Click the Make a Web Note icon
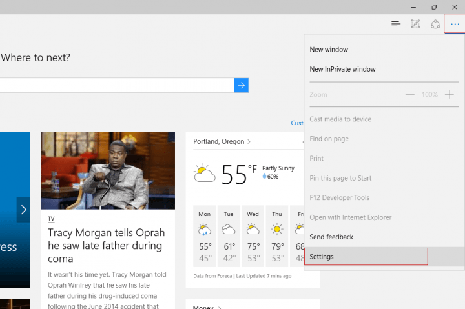 click(415, 25)
